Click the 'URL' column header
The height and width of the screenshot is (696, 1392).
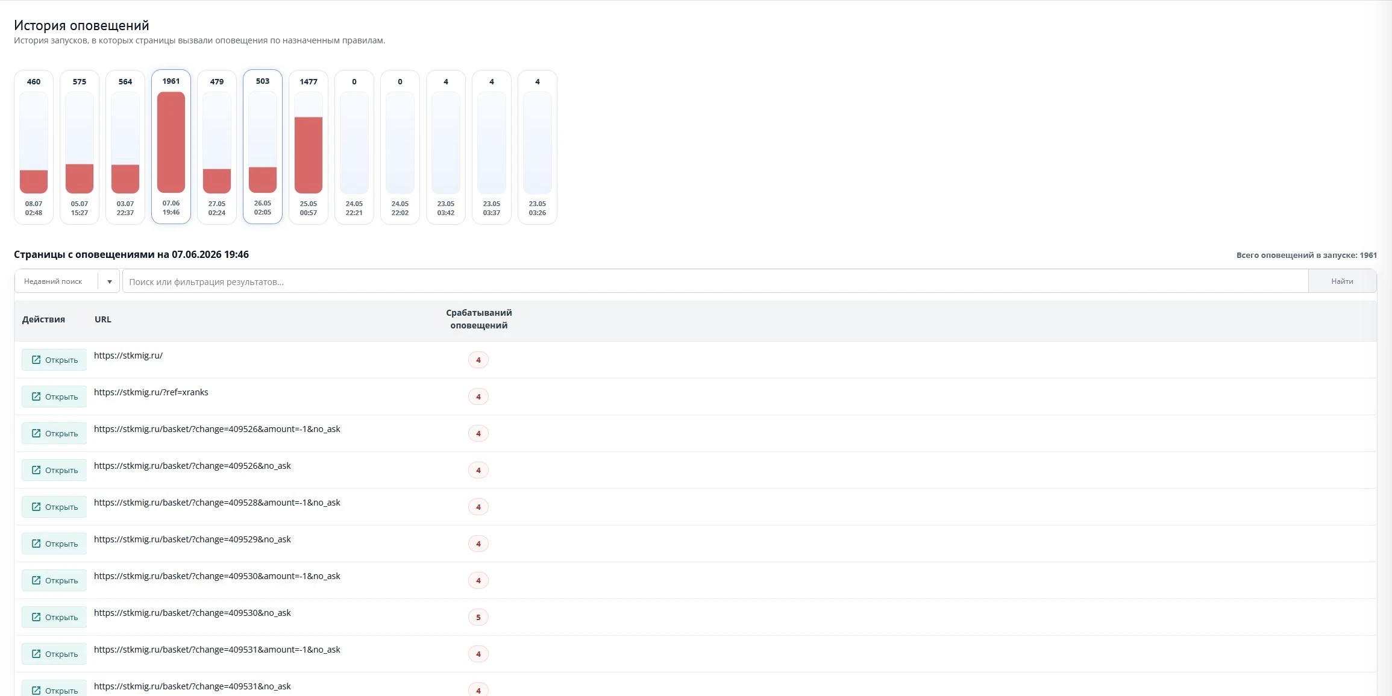(103, 319)
